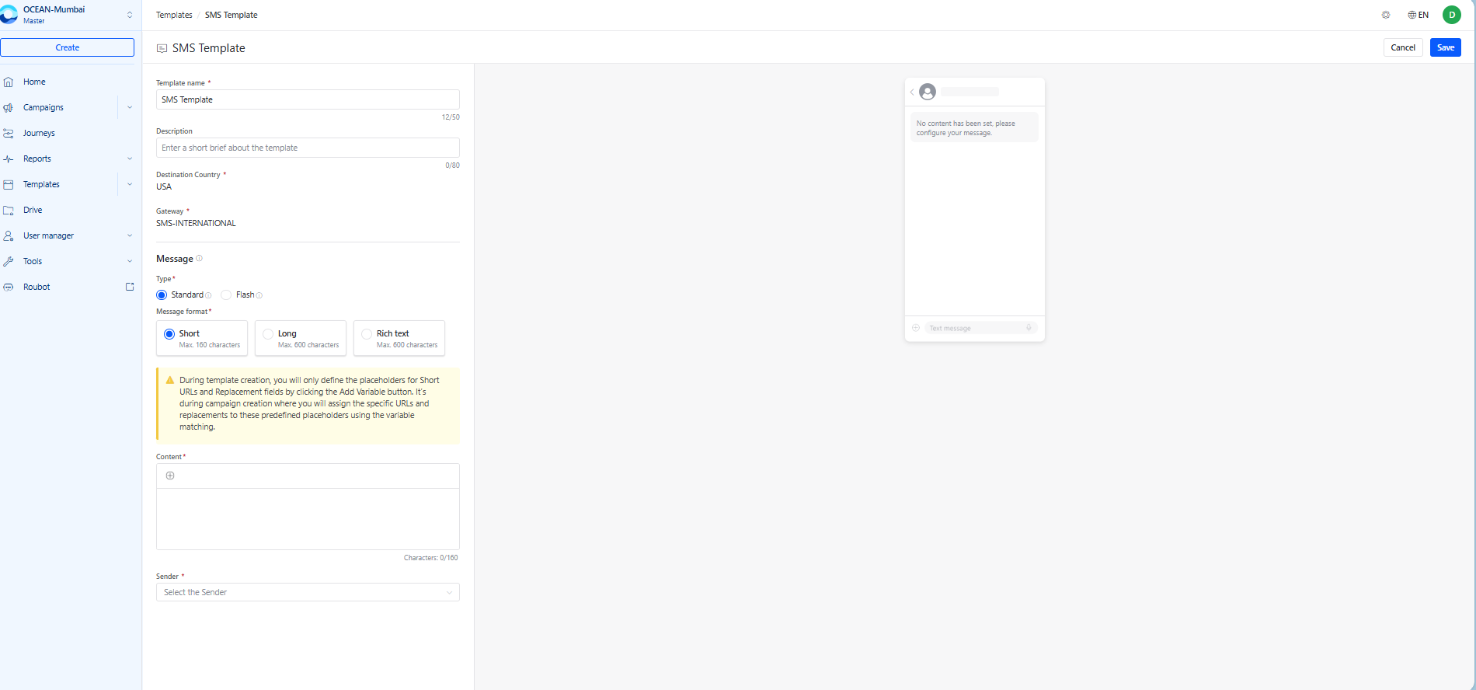This screenshot has width=1476, height=690.
Task: Click the Cancel button
Action: click(x=1403, y=47)
